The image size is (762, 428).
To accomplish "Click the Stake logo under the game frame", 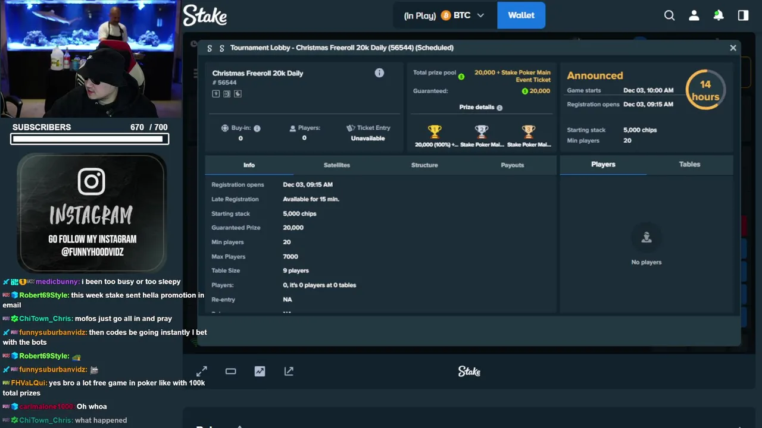I will tap(469, 371).
